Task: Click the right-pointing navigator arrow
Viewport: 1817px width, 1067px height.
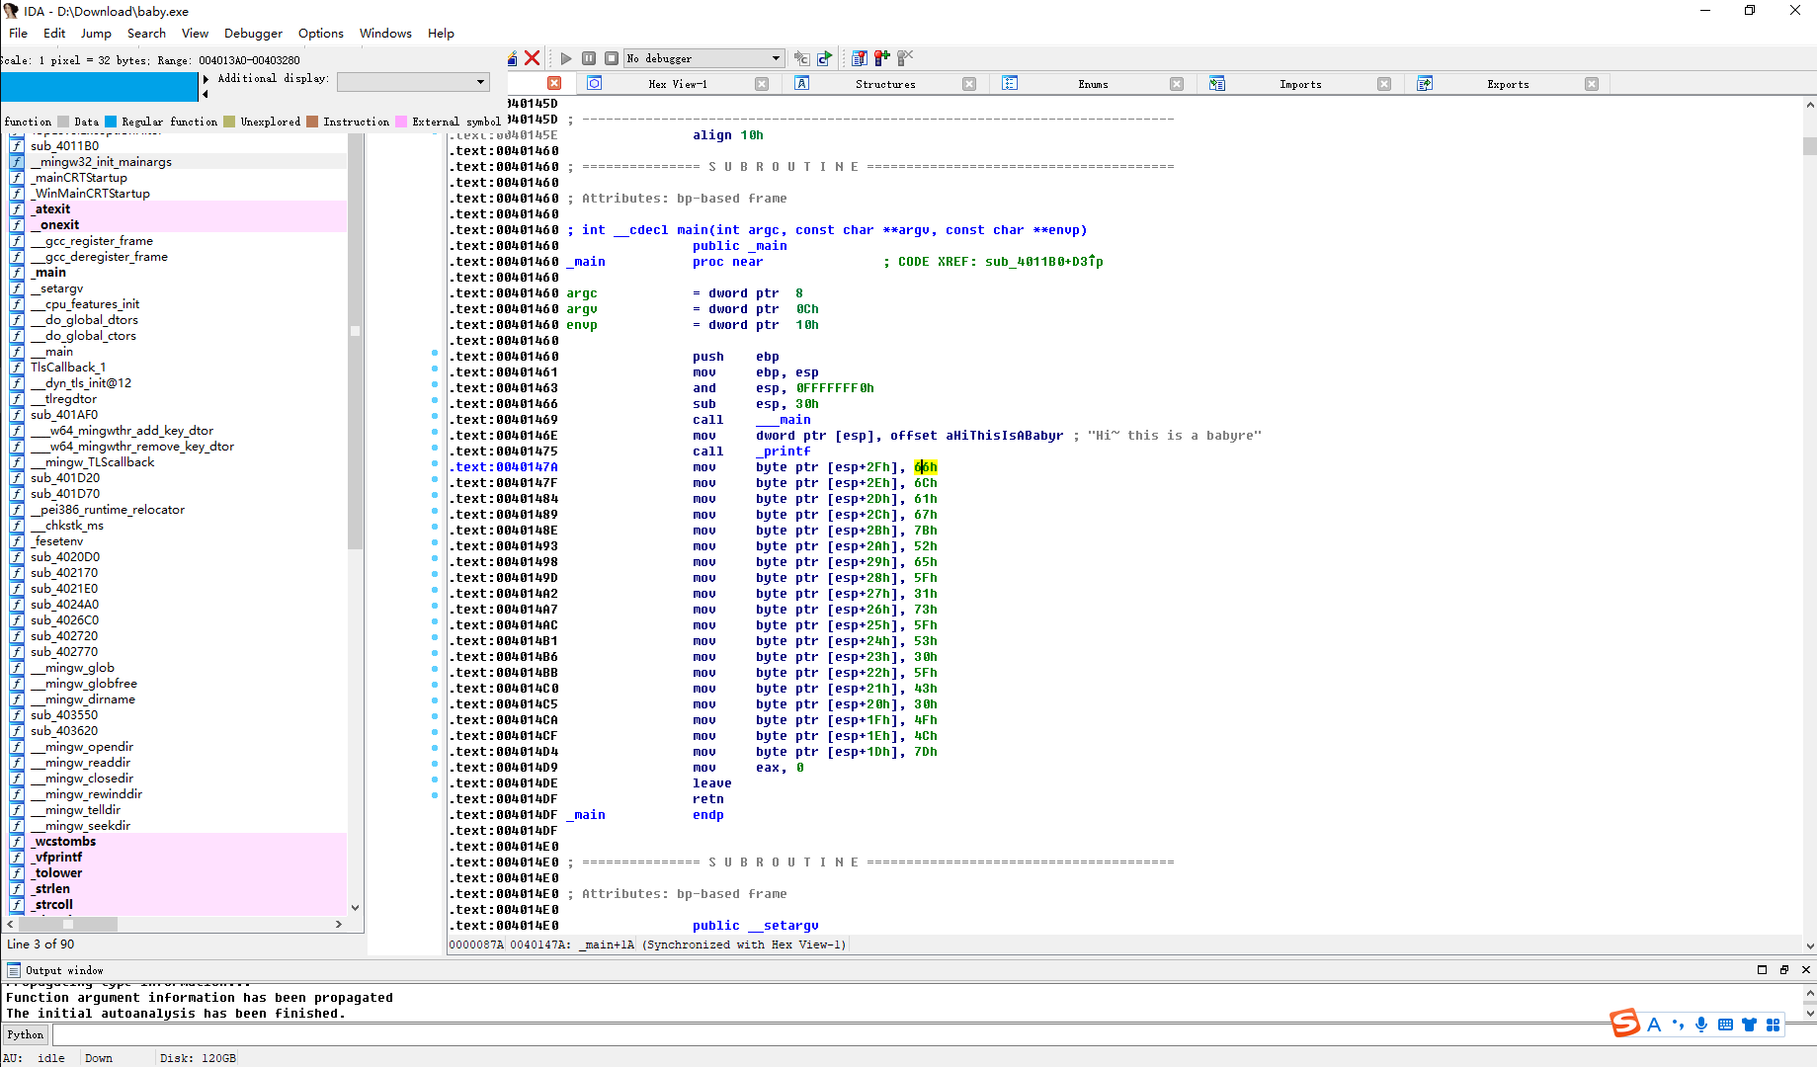Action: point(206,79)
